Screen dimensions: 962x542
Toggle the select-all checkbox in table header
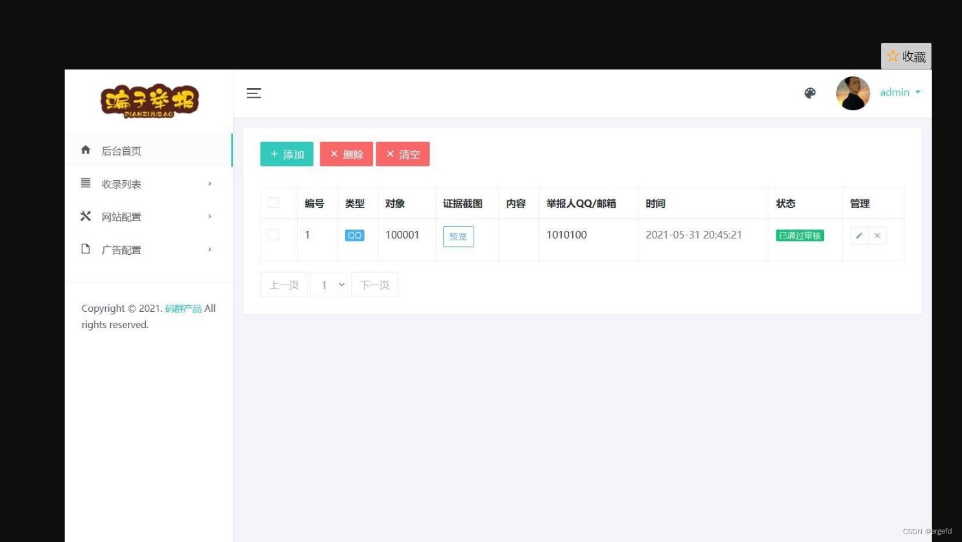(273, 202)
